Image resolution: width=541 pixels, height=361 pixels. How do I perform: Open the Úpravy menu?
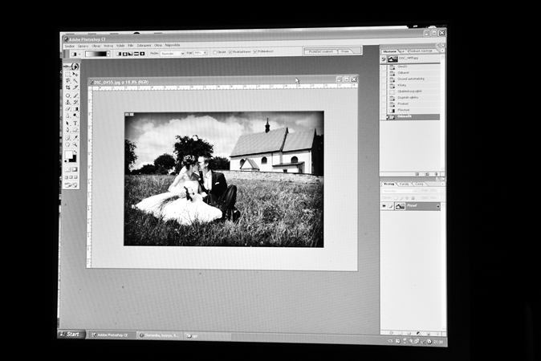83,46
